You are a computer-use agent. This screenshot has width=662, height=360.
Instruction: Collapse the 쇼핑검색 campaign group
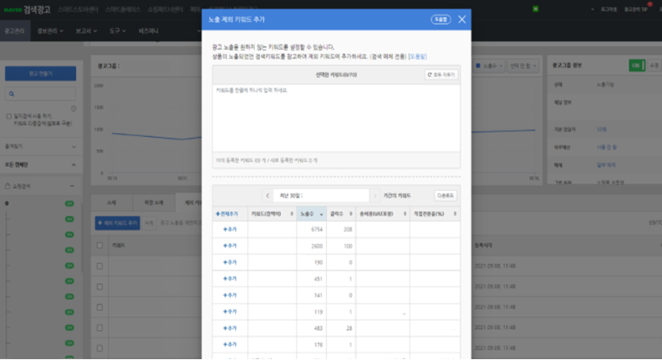pos(72,186)
